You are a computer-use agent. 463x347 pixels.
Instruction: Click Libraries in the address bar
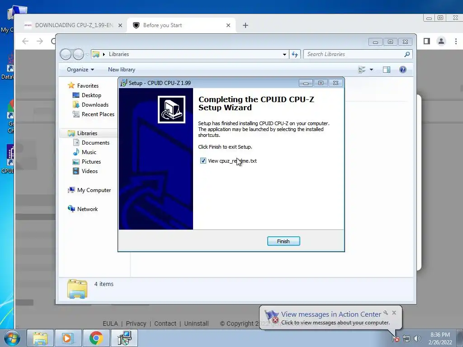(x=119, y=54)
